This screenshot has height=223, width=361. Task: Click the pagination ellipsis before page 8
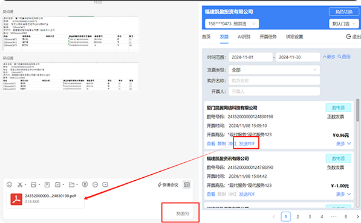coord(334,216)
